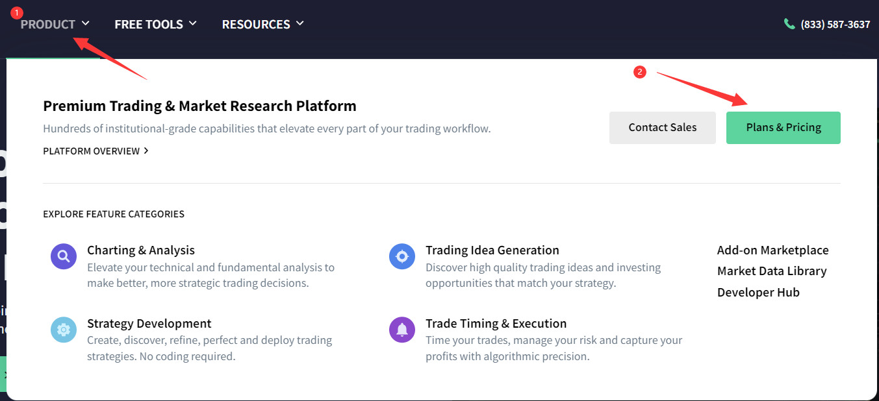879x401 pixels.
Task: Click the Trading Idea Generation target icon
Action: 401,256
